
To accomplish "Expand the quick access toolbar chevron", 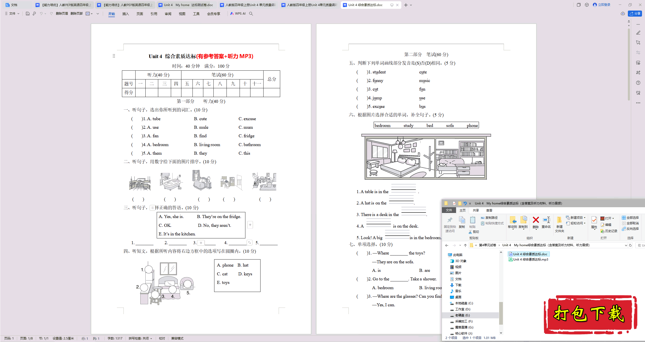I will click(x=98, y=14).
